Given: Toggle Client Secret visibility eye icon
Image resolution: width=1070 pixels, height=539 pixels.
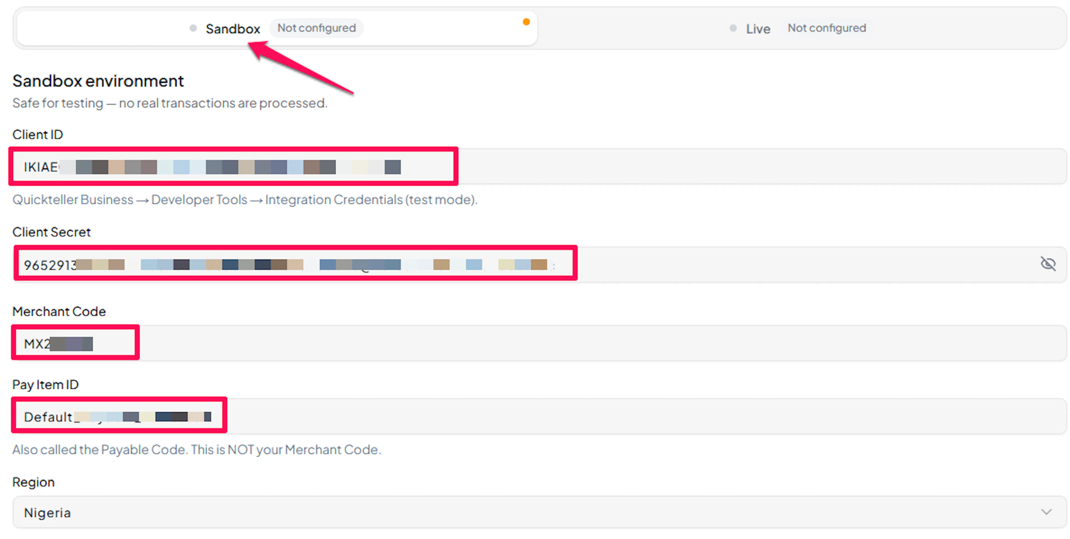Looking at the screenshot, I should point(1048,264).
